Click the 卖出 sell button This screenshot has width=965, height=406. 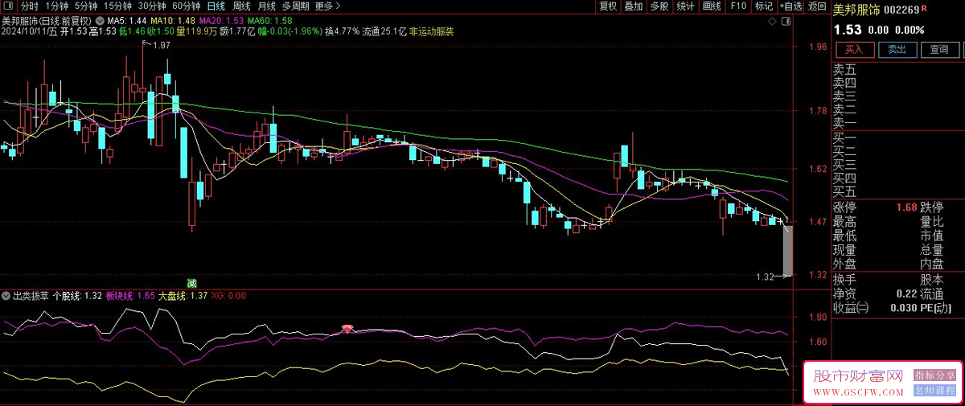(897, 50)
